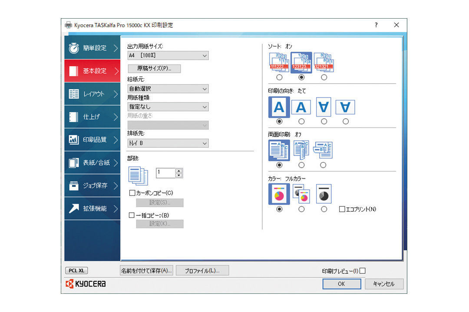Enable the カーボンコピー checkbox
The image size is (469, 312).
132,193
